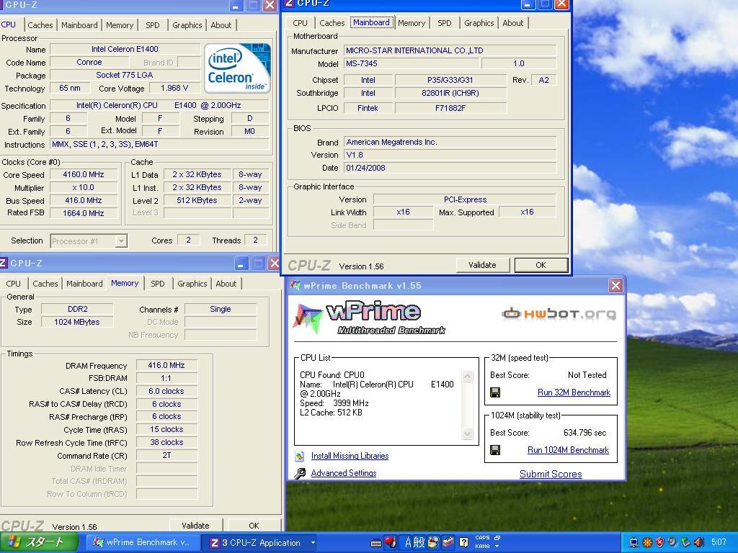Click the Install Missing Libraries icon
The width and height of the screenshot is (738, 553).
click(x=300, y=456)
